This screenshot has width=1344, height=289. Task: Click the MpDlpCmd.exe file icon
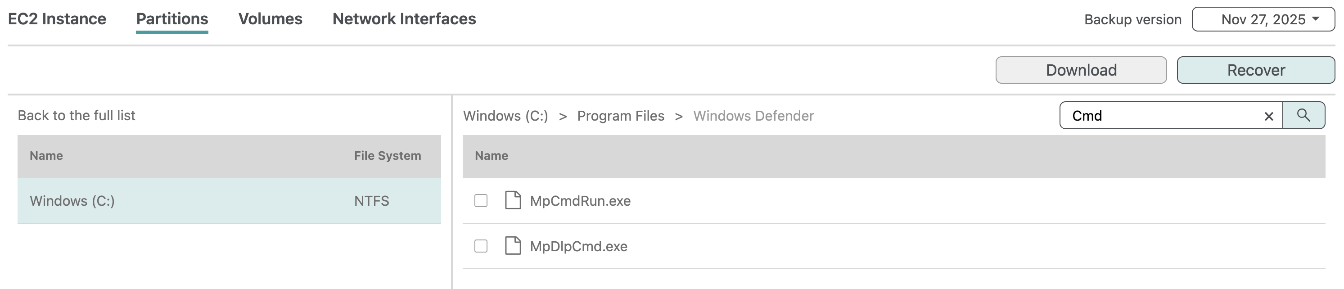pyautogui.click(x=512, y=246)
